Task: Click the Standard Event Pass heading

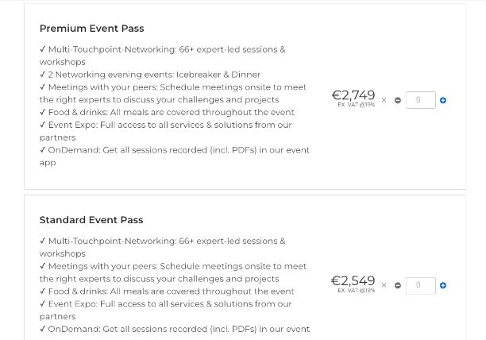Action: 91,220
